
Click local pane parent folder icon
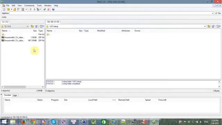(x=32, y=26)
